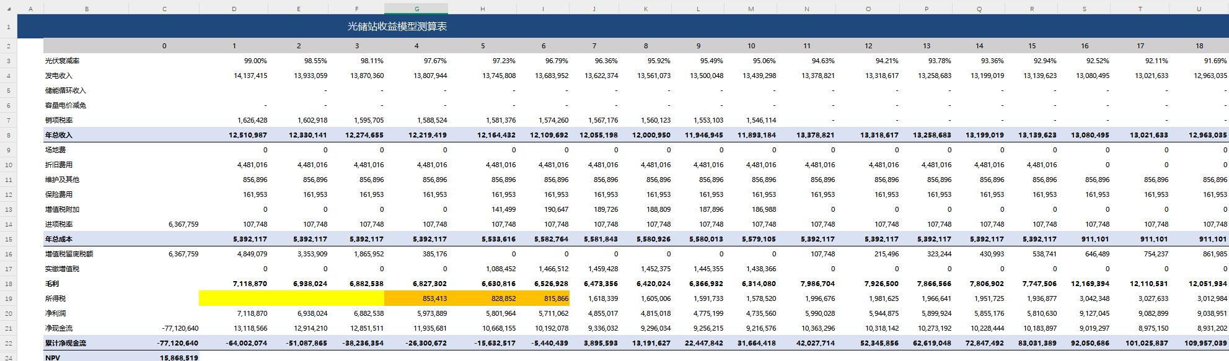Click the year 18 header cell
1229x361 pixels.
[x=1199, y=46]
